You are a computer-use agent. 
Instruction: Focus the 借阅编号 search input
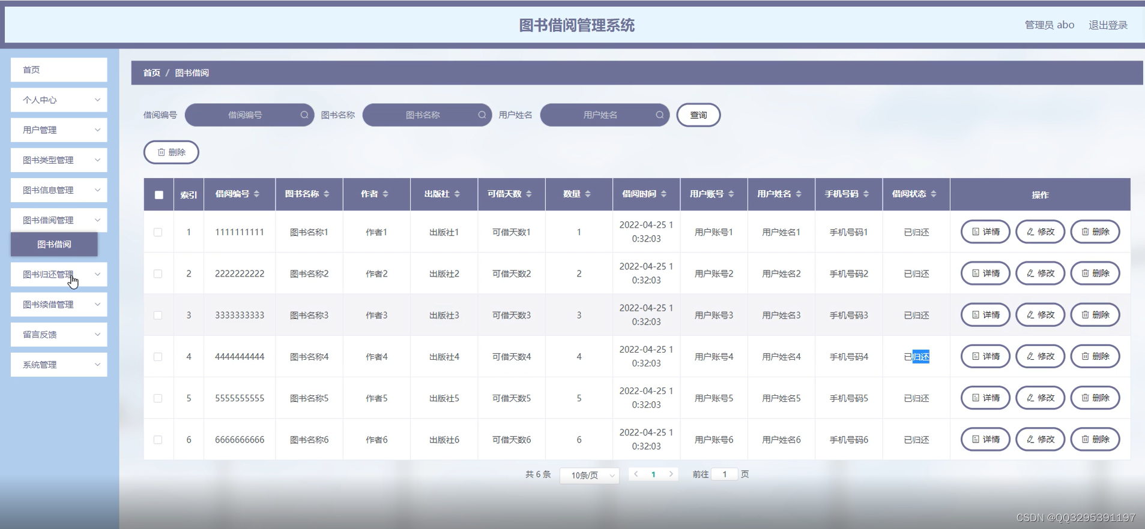coord(249,115)
